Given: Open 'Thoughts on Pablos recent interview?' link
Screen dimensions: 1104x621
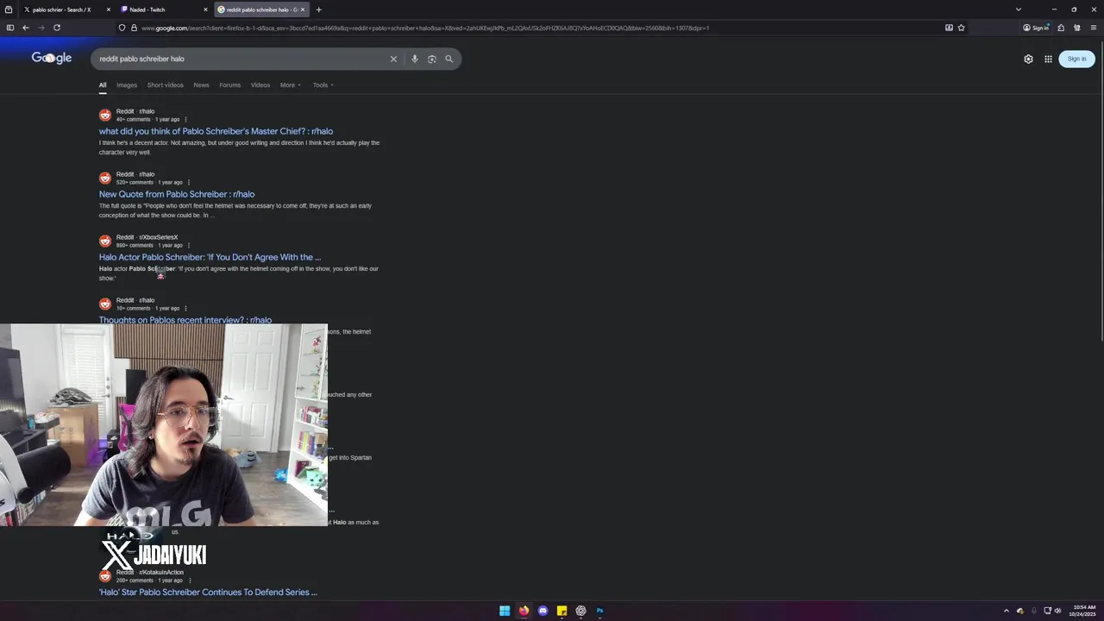Looking at the screenshot, I should tap(185, 320).
